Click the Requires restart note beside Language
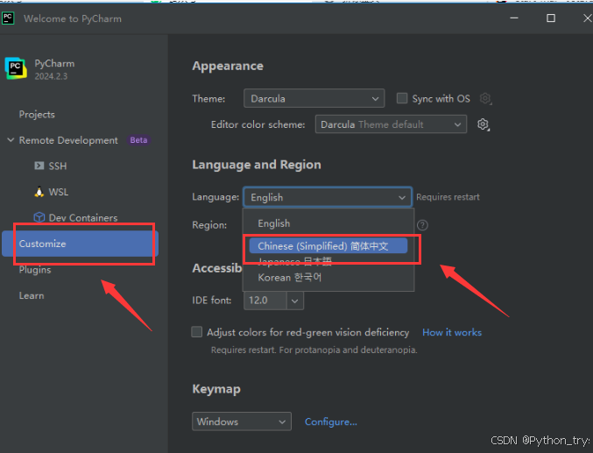The height and width of the screenshot is (453, 593). (x=448, y=197)
